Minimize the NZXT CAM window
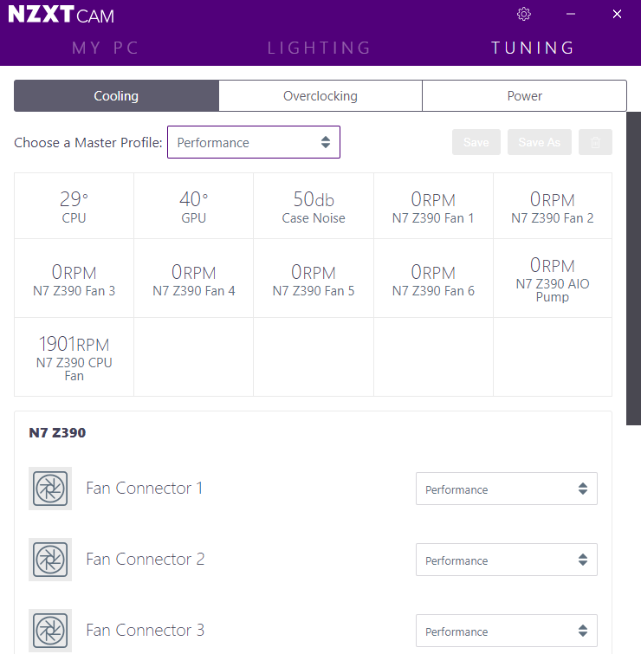This screenshot has width=641, height=654. point(571,14)
